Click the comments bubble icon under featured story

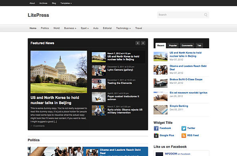(x=32, y=126)
